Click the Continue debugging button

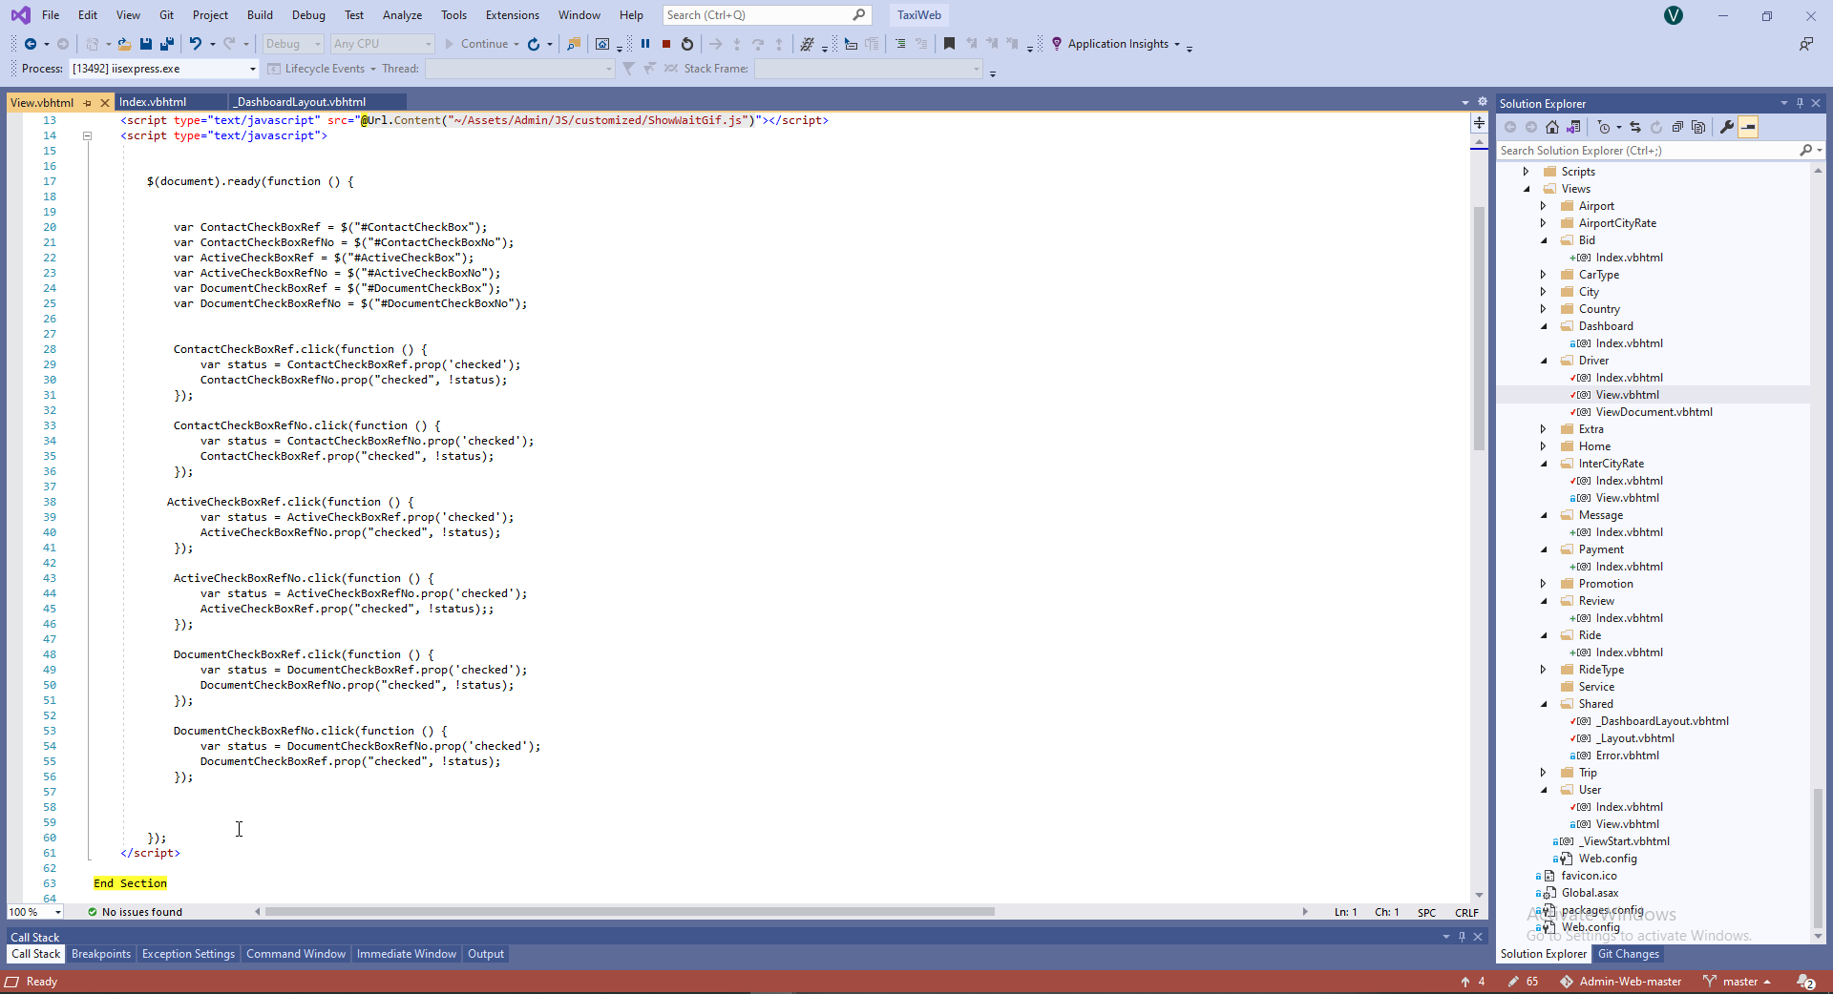tap(477, 44)
